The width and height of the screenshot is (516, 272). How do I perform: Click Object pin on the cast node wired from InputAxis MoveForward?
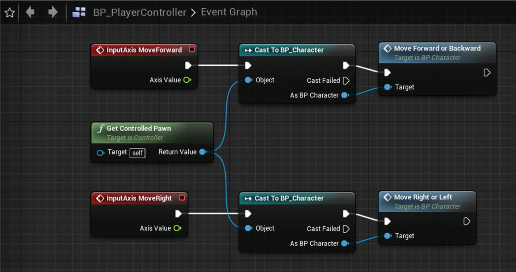(248, 80)
